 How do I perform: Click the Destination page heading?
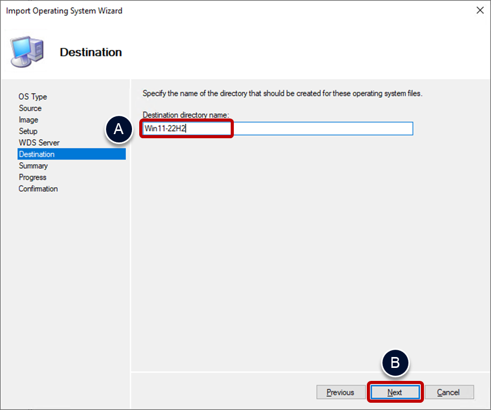point(91,52)
